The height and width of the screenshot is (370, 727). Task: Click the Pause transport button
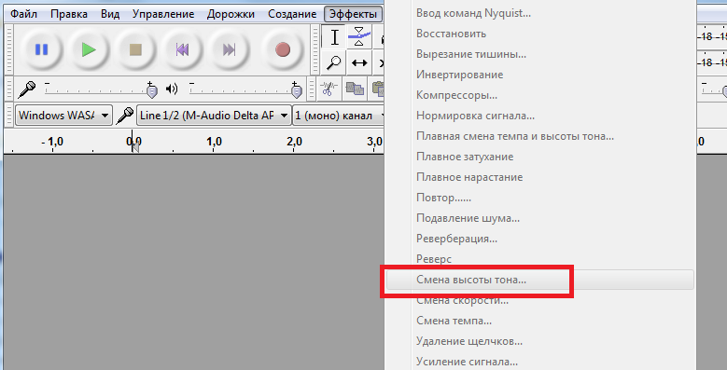tap(41, 49)
